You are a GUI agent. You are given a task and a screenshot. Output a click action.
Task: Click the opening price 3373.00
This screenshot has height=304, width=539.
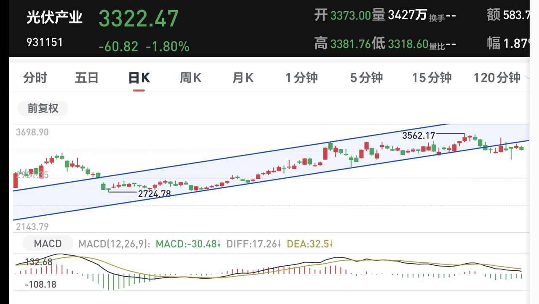[350, 16]
